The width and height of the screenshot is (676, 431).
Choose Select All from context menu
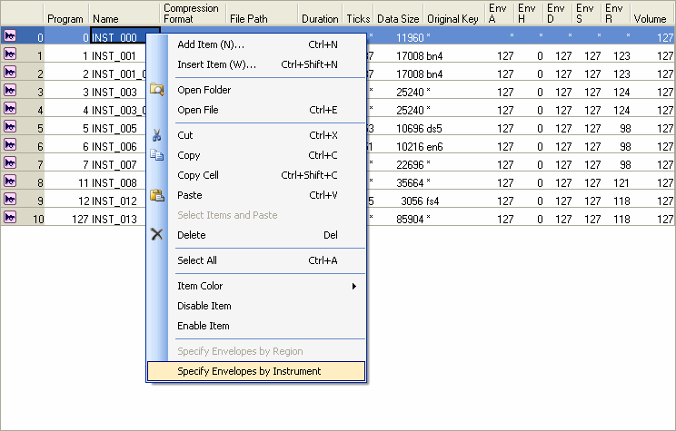[x=196, y=260]
